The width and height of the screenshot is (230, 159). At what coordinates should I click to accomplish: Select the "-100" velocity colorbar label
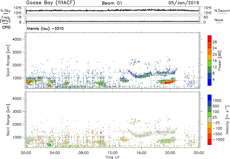click(x=217, y=128)
